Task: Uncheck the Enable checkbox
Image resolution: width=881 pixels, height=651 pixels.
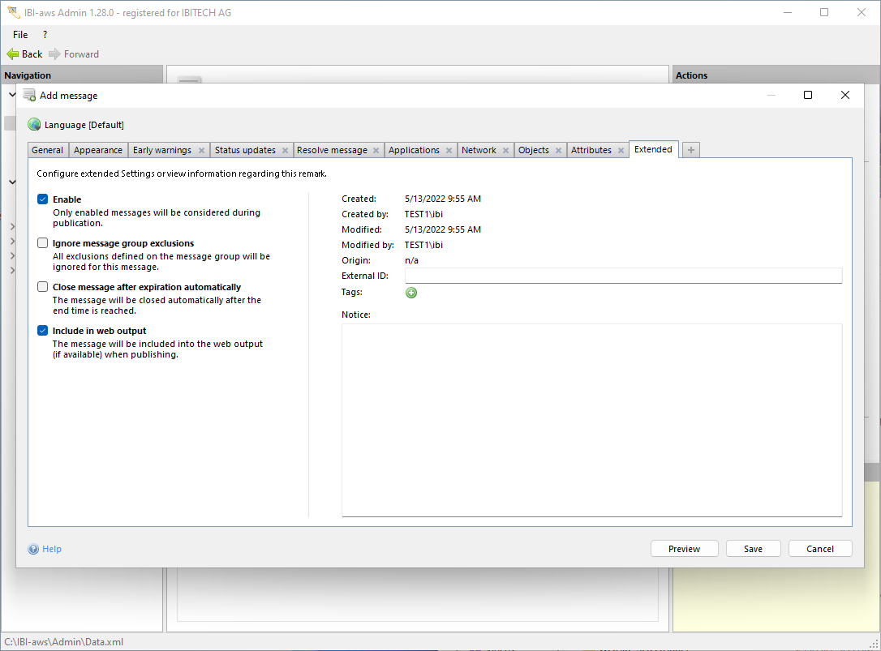Action: pos(43,199)
